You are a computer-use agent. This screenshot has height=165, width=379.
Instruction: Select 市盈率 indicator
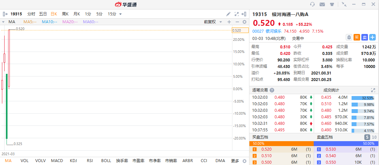(x=138, y=161)
